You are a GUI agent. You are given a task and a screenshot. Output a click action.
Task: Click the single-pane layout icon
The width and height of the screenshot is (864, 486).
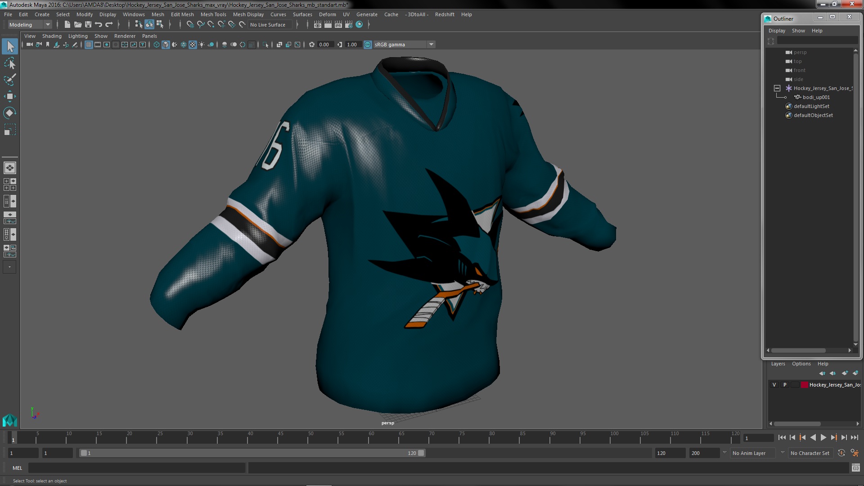(10, 168)
